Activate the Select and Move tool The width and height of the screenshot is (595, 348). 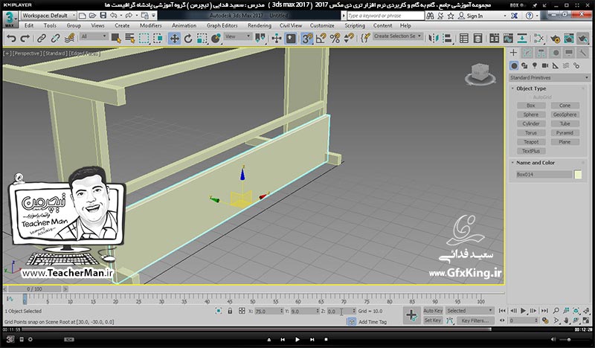pos(174,39)
